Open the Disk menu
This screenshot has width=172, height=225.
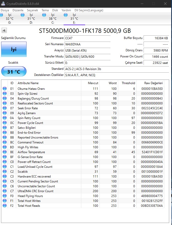coord(55,10)
